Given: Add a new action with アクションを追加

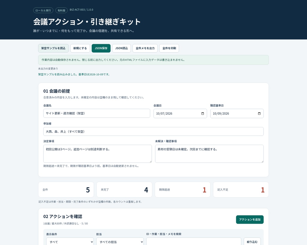Looking at the screenshot, I should pos(250,219).
